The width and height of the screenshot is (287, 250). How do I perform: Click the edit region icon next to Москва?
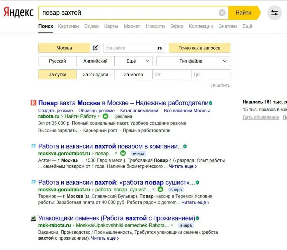click(95, 48)
